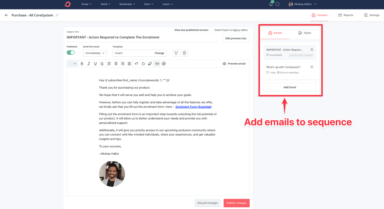Align text center
The image size is (384, 209).
[116, 64]
